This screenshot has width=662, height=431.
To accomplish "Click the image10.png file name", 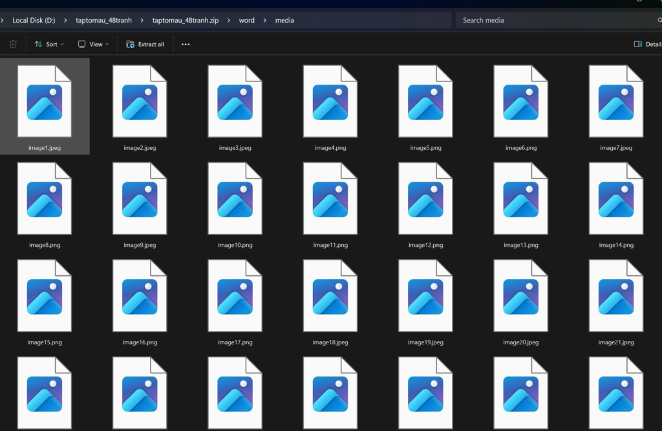I will click(x=235, y=245).
